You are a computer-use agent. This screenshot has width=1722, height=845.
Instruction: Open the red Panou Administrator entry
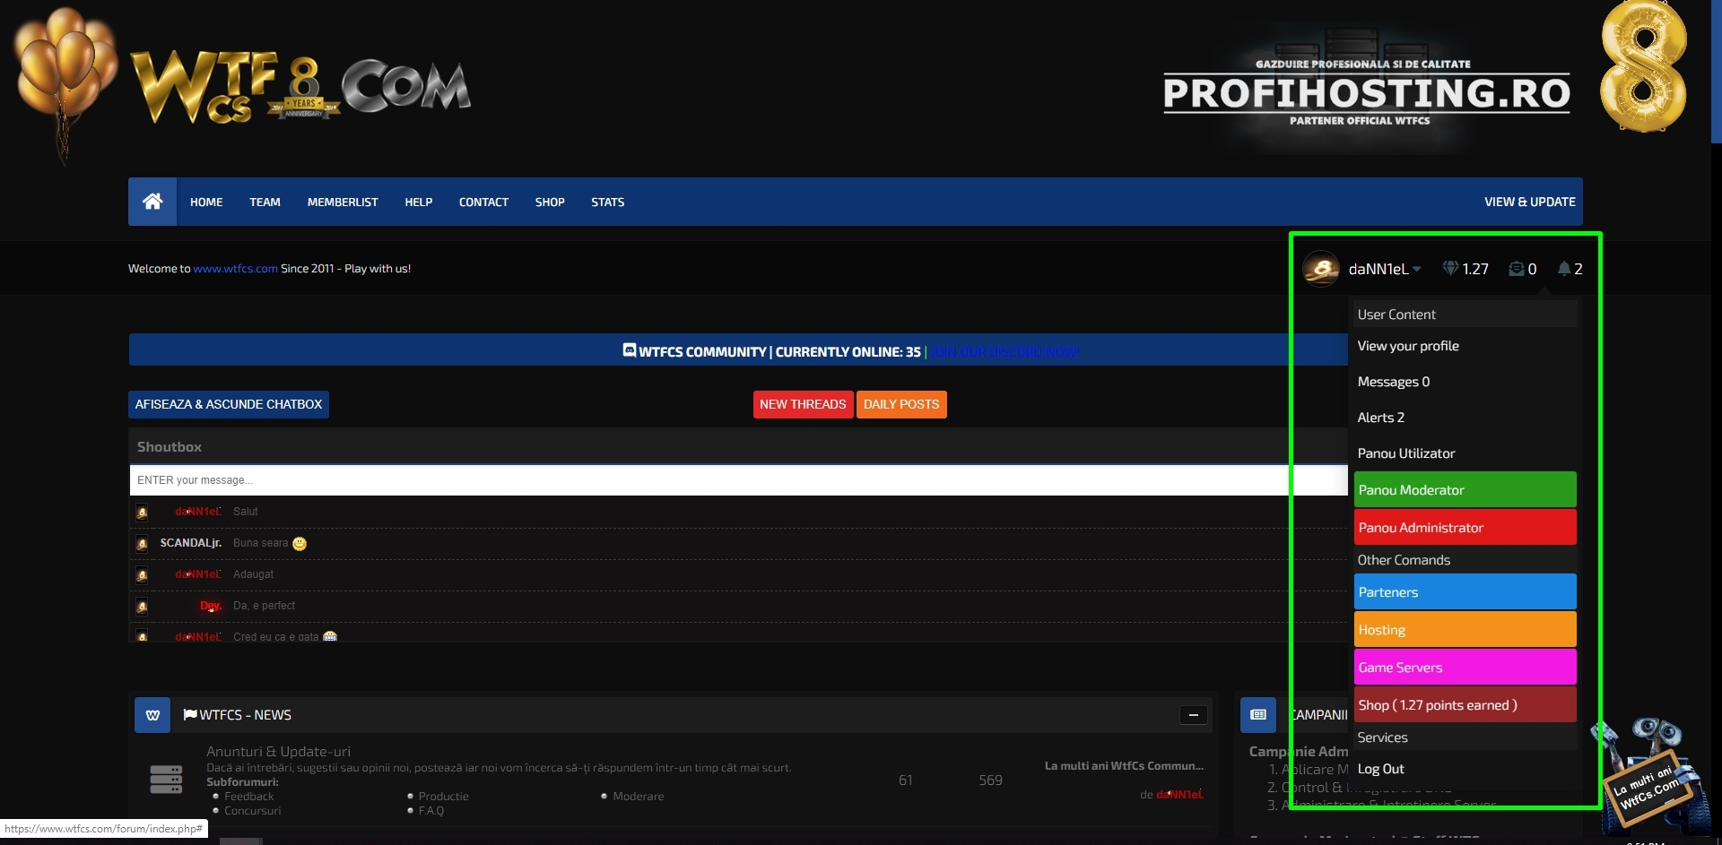coord(1464,528)
